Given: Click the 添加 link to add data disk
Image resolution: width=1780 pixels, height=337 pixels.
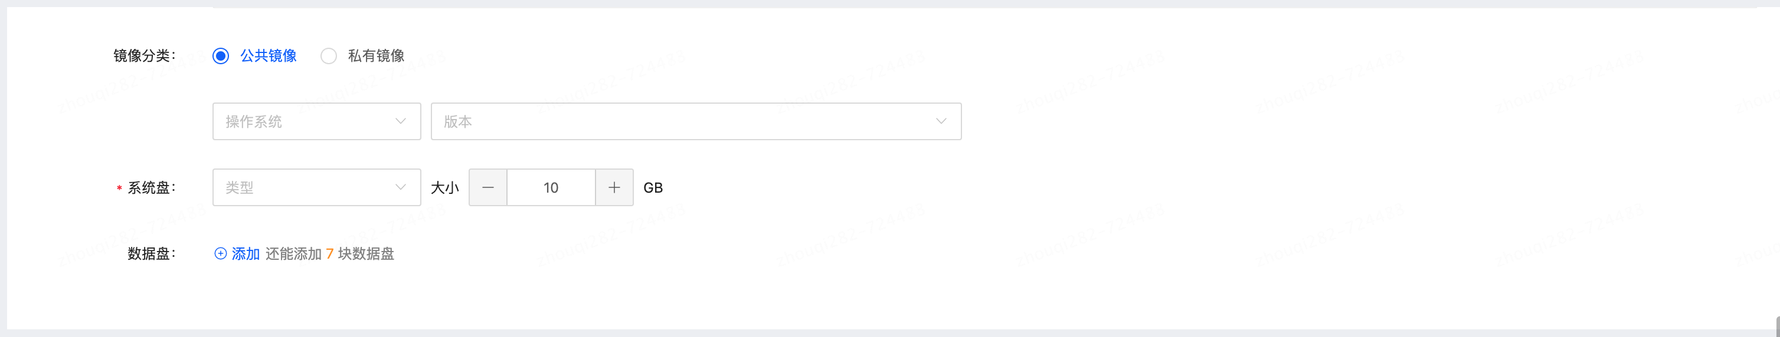Looking at the screenshot, I should (x=246, y=253).
